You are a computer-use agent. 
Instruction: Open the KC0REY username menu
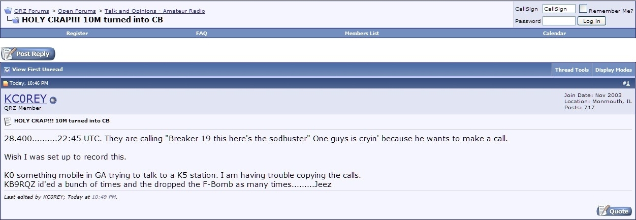[25, 99]
